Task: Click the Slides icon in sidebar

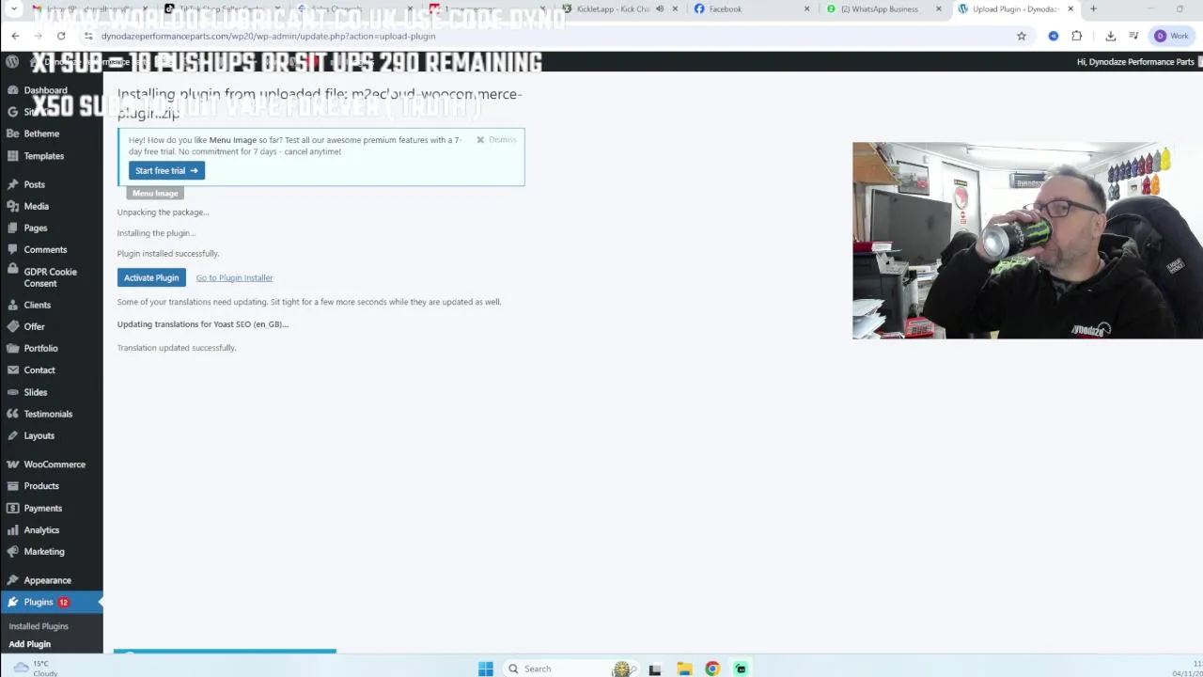Action: pos(12,392)
